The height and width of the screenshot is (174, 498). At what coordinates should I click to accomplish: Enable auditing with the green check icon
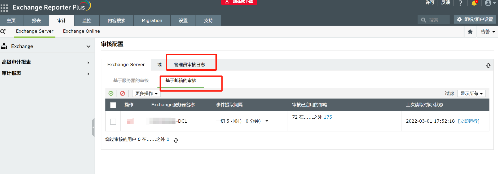111,93
